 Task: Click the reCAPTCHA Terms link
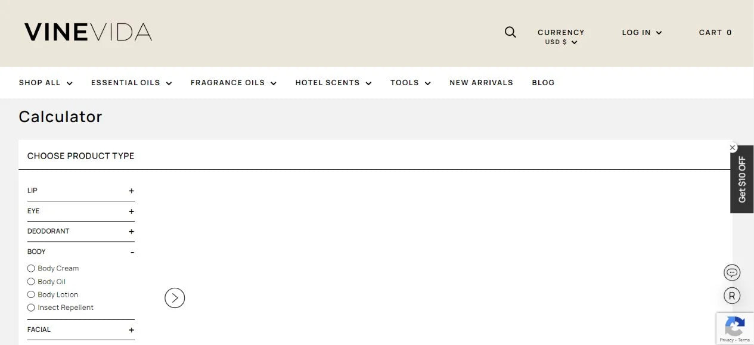[744, 340]
